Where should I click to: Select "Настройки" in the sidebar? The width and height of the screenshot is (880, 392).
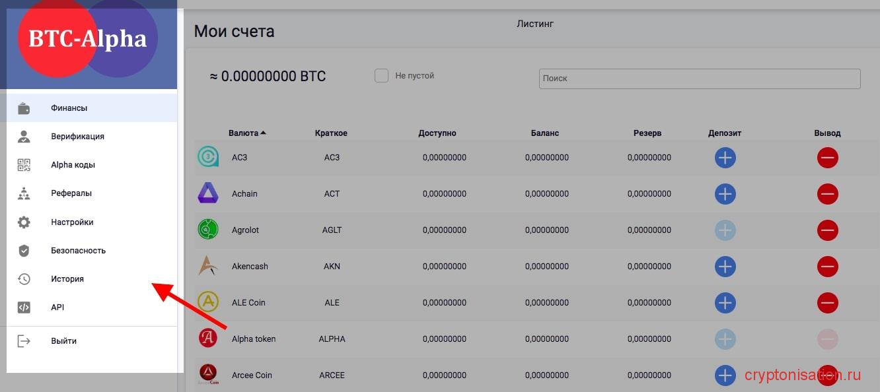coord(72,222)
